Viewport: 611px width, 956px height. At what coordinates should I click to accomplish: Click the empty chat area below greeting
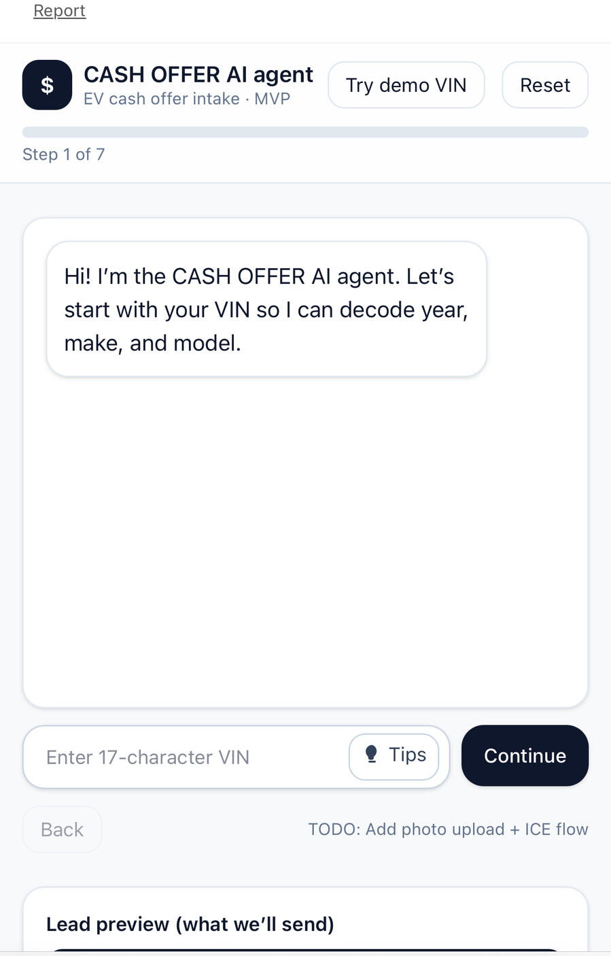click(x=305, y=538)
